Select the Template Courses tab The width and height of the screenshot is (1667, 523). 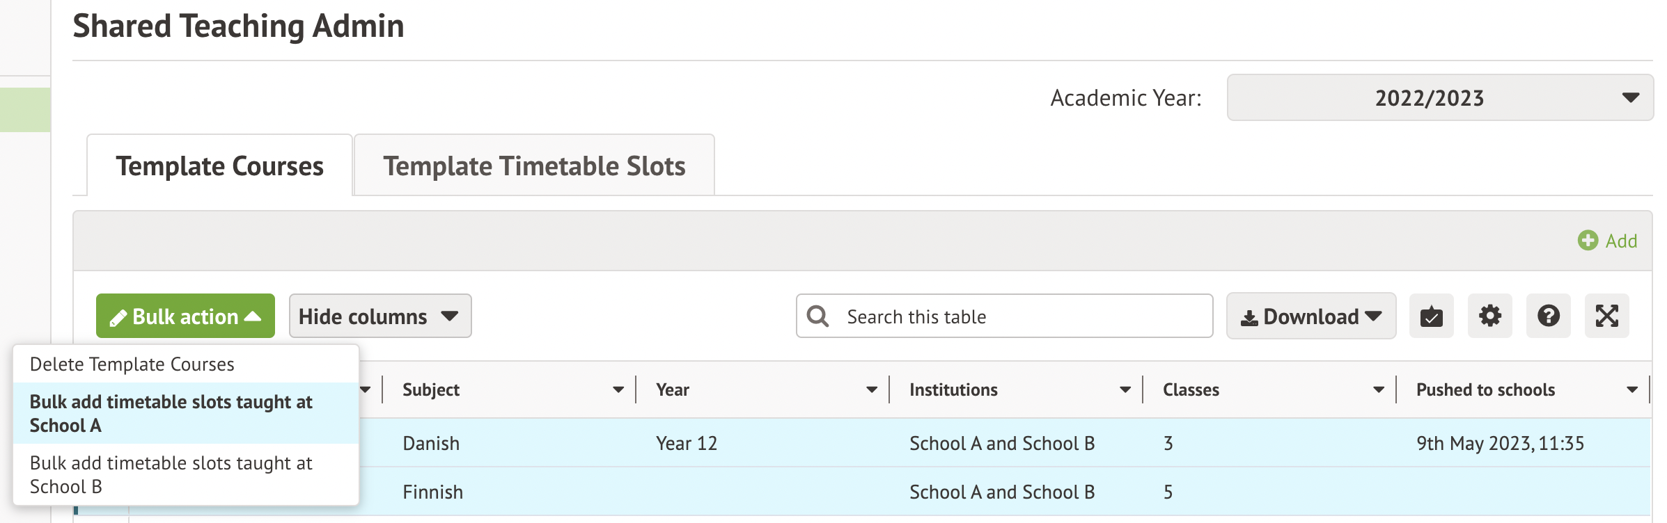[x=219, y=166]
